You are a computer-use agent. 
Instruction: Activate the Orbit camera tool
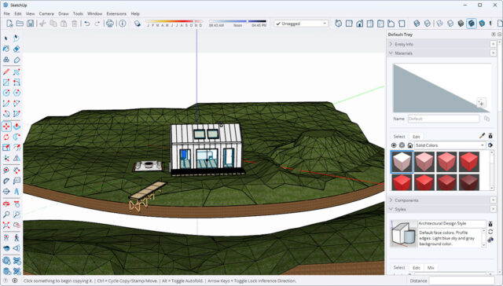(x=6, y=204)
